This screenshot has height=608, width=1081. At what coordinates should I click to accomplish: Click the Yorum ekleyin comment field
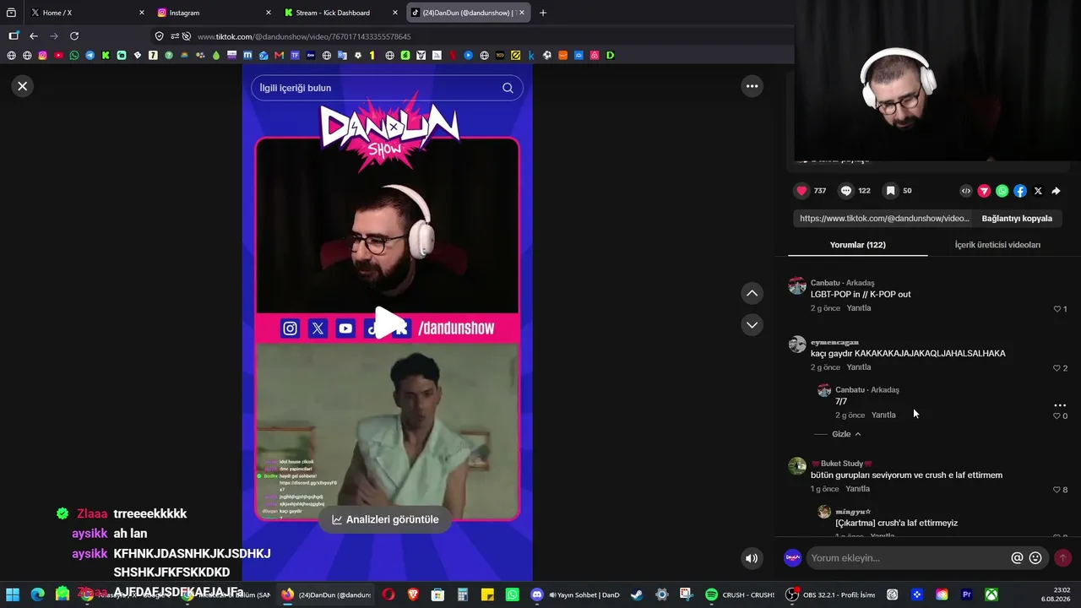point(908,558)
